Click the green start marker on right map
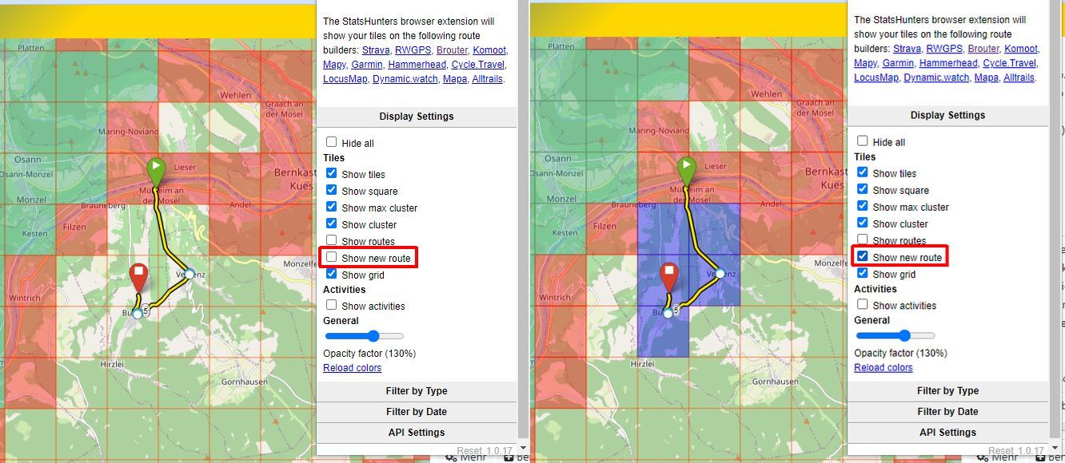This screenshot has height=463, width=1065. coord(687,169)
